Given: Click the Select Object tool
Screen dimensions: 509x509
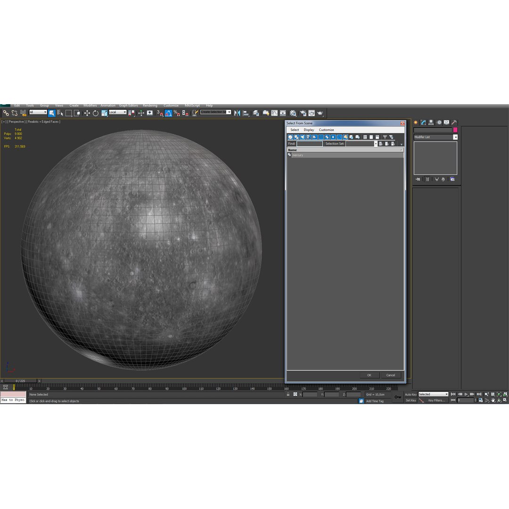Looking at the screenshot, I should tap(51, 113).
